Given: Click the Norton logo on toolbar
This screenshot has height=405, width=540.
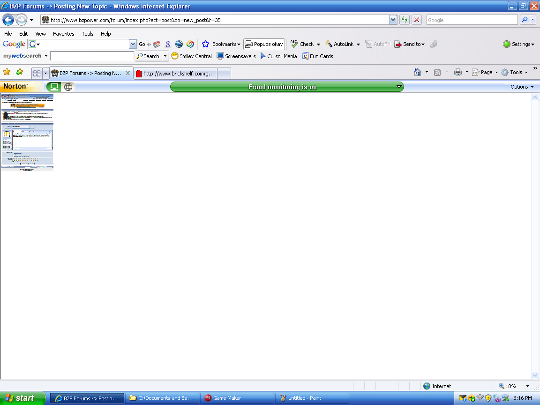Looking at the screenshot, I should click(15, 86).
